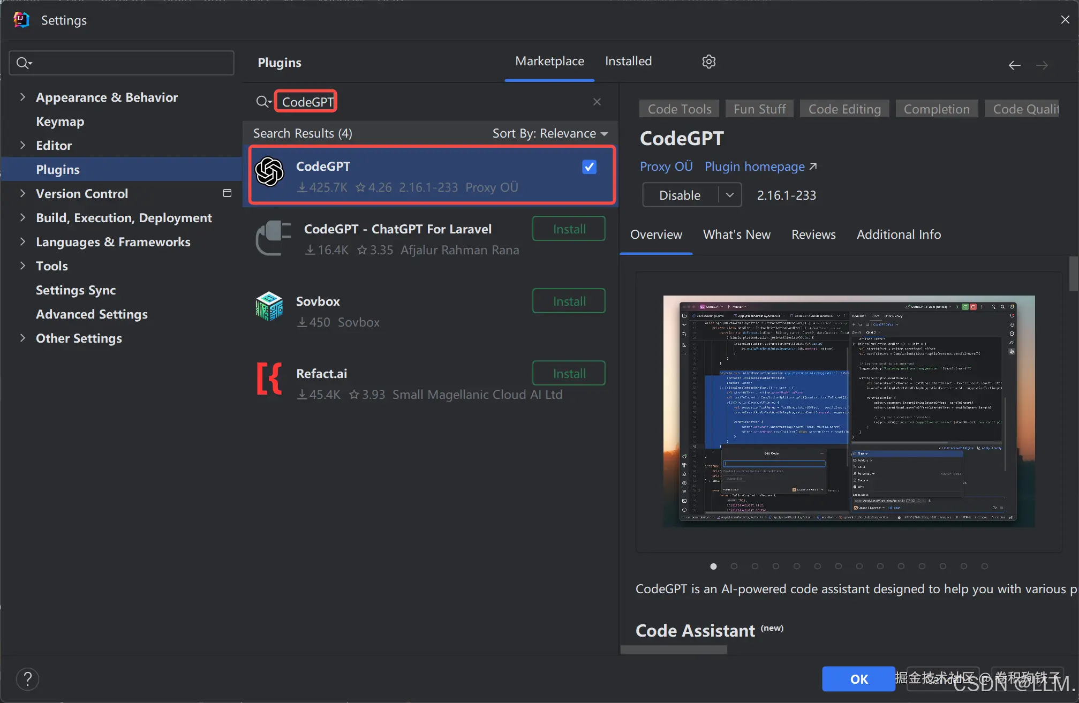Viewport: 1079px width, 703px height.
Task: Open the Reviews tab
Action: (813, 235)
